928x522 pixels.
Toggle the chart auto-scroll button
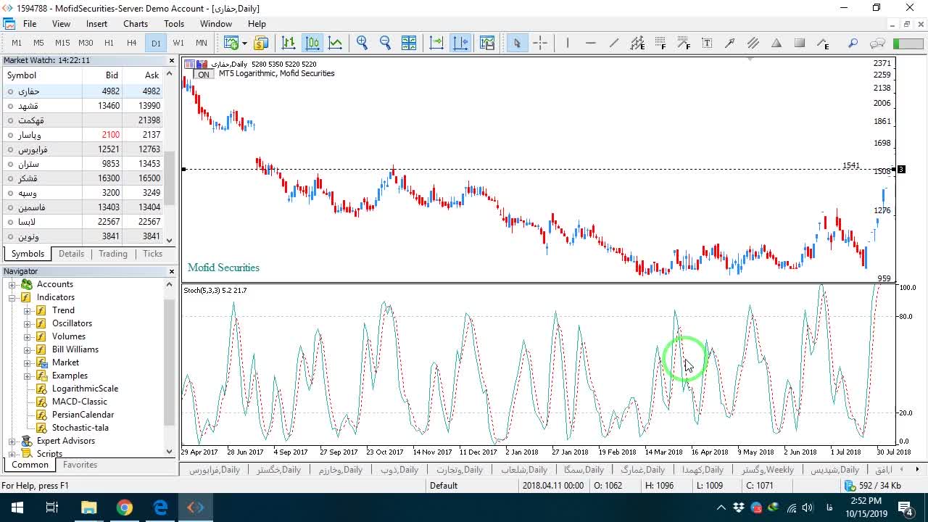(436, 43)
